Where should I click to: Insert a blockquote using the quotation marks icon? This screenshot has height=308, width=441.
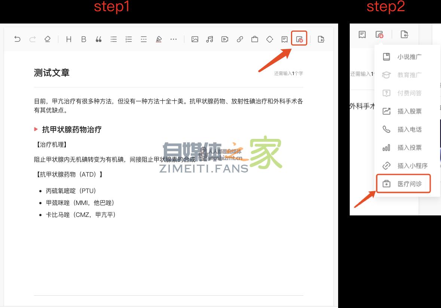tap(99, 39)
